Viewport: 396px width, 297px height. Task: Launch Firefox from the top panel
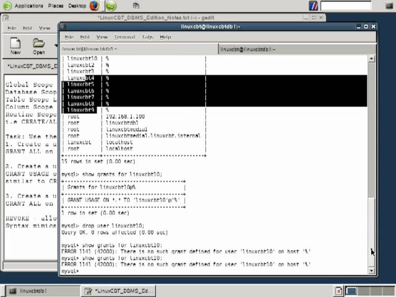click(x=94, y=6)
